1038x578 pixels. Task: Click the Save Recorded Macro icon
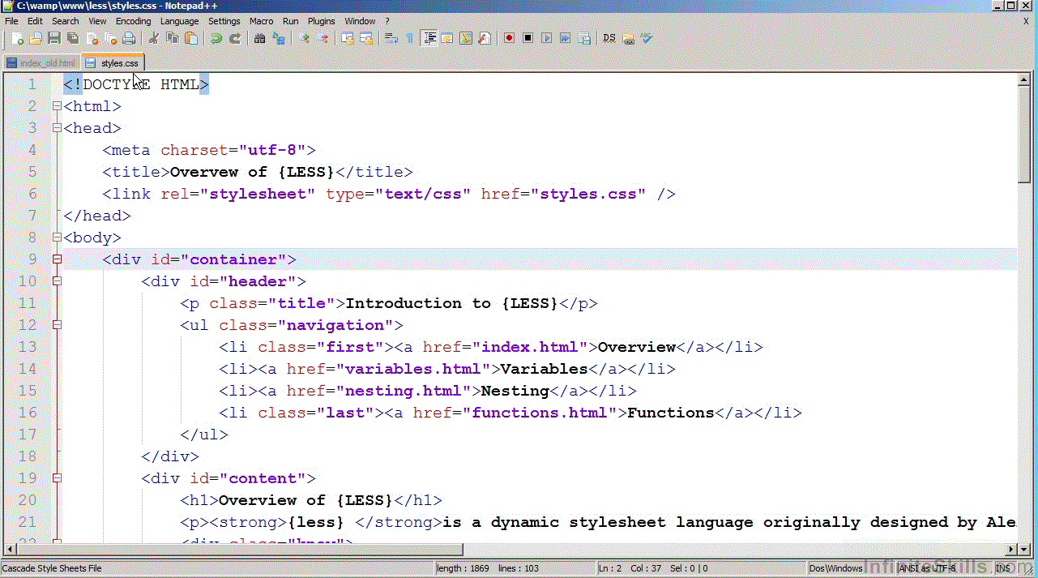583,38
